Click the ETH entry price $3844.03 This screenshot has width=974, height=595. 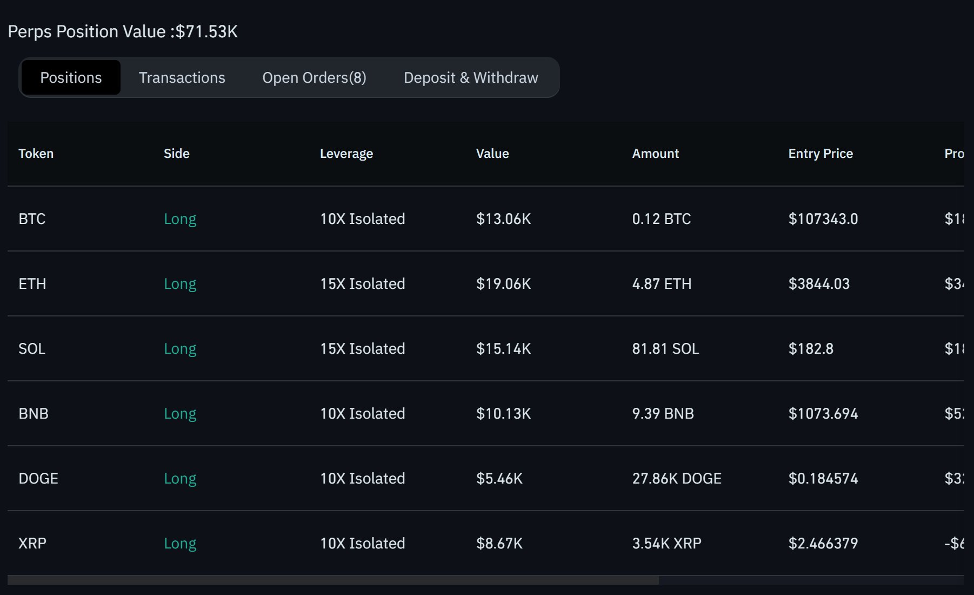click(818, 283)
